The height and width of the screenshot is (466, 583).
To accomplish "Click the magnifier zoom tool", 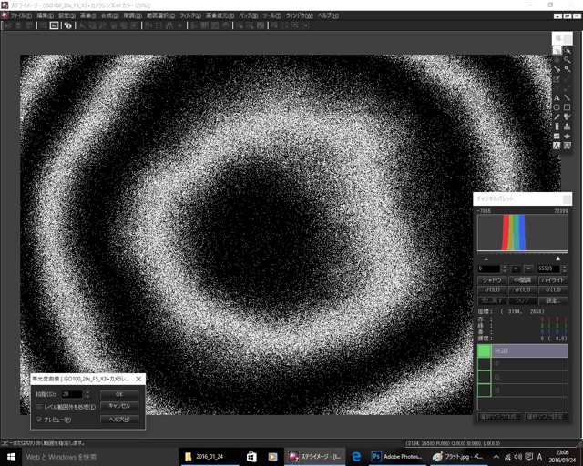I will [568, 59].
